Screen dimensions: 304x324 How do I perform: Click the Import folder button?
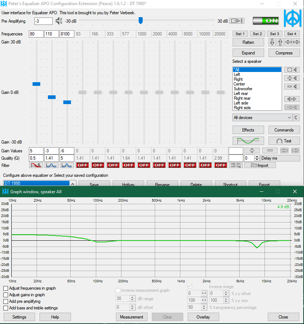pos(260,165)
